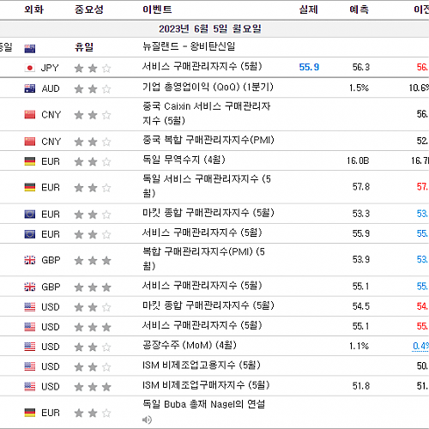
Task: Click the importance stars of the ISM 비제조업구매자지수 row
Action: click(93, 387)
